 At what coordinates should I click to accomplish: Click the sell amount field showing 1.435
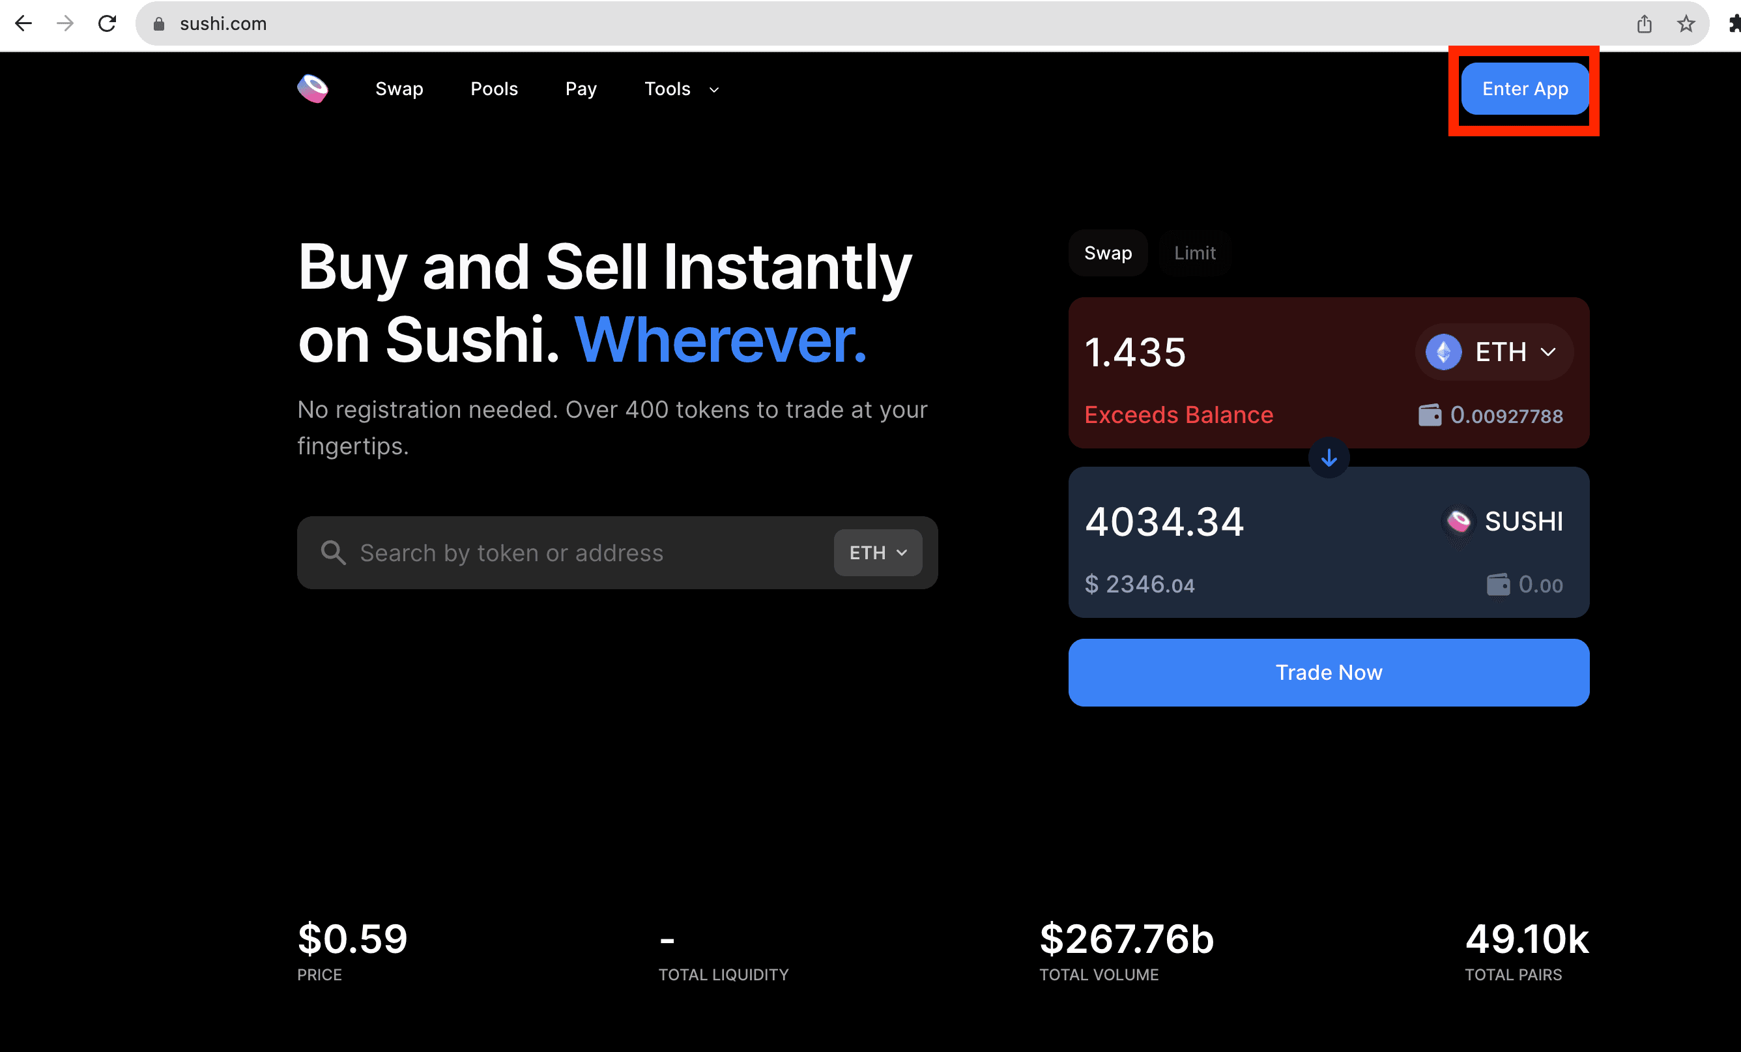pyautogui.click(x=1135, y=352)
